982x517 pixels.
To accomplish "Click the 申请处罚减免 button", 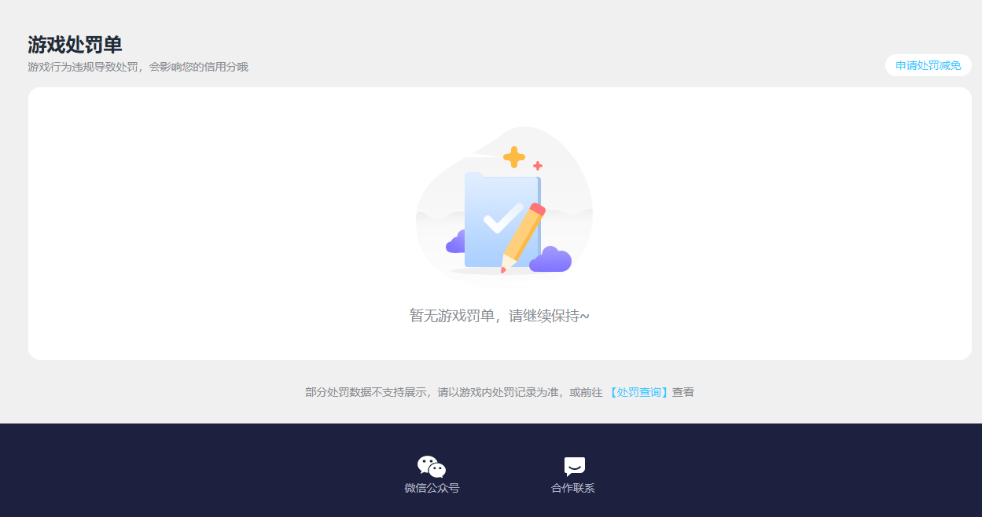I will pyautogui.click(x=928, y=65).
